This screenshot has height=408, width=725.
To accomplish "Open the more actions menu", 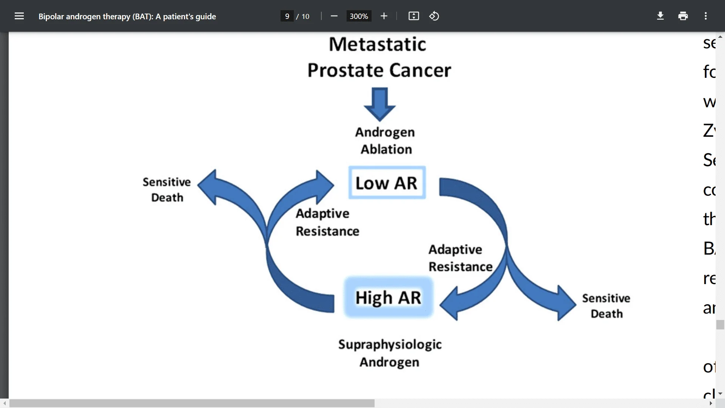I will (706, 16).
